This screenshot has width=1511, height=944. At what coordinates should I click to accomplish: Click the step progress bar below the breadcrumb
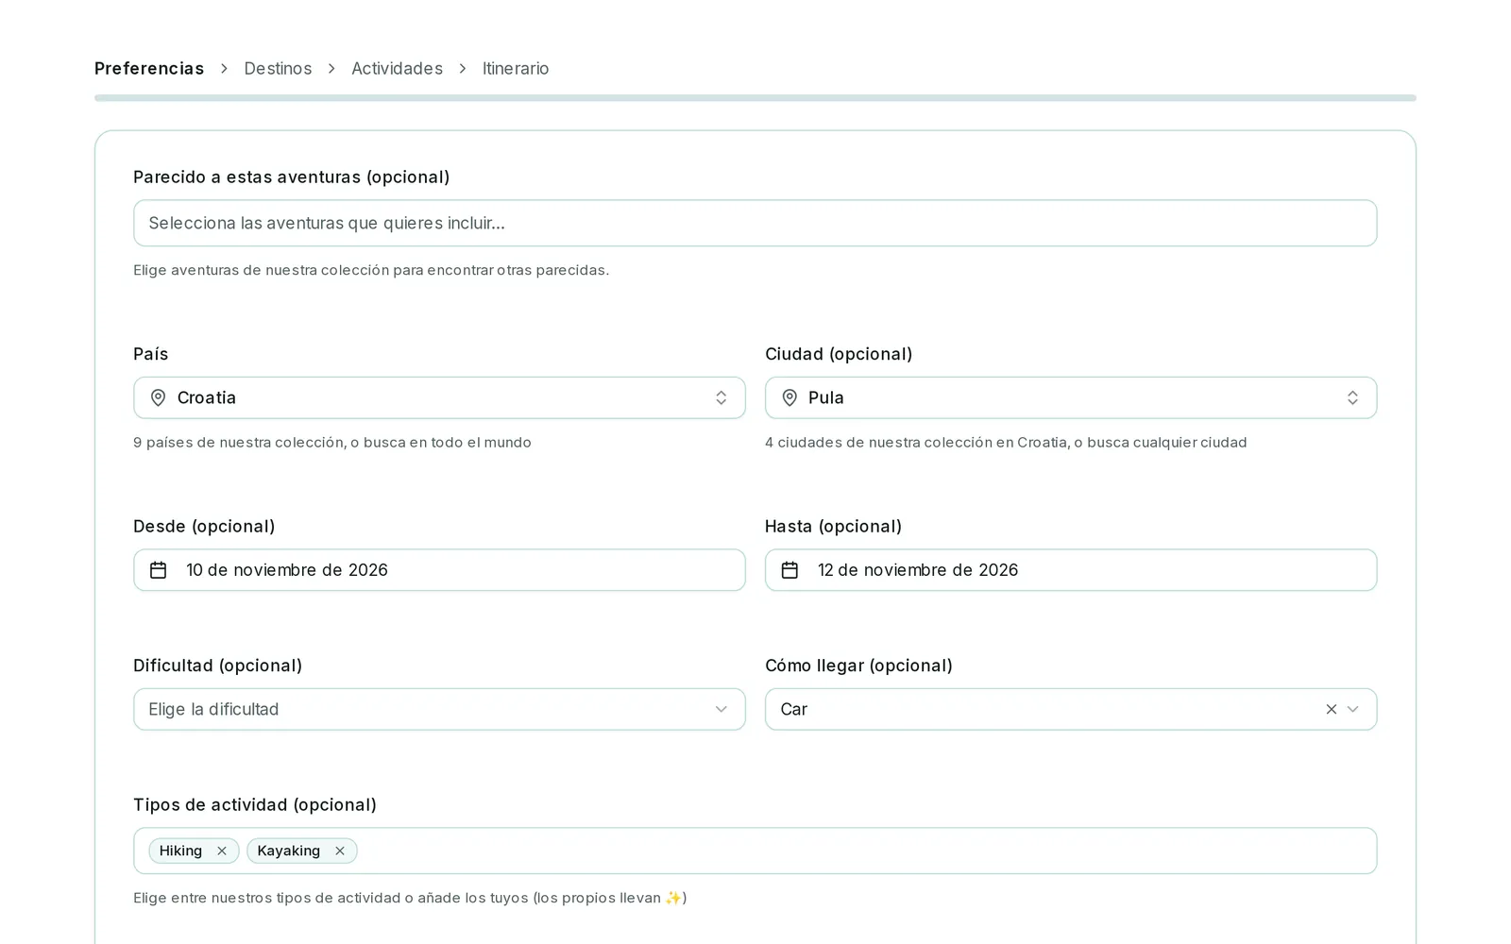pos(755,97)
